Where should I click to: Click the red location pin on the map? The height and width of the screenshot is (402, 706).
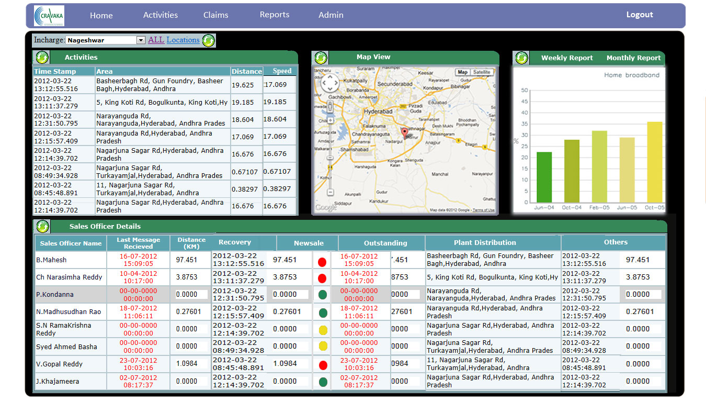(404, 132)
